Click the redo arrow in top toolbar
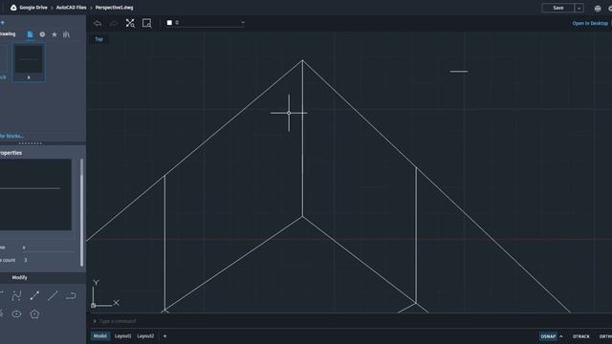Image resolution: width=612 pixels, height=344 pixels. 114,23
